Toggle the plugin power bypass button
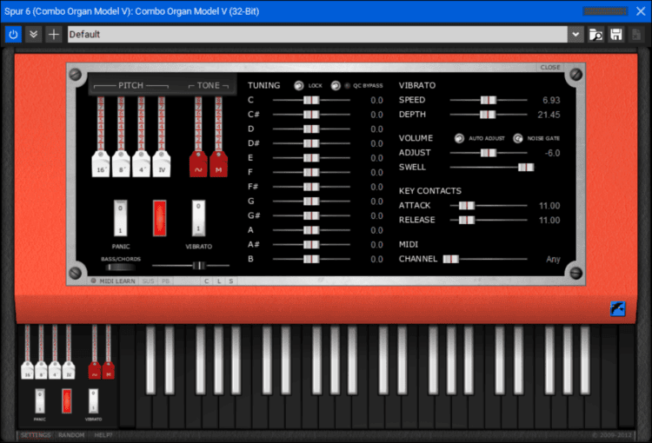Image resolution: width=652 pixels, height=443 pixels. (13, 34)
